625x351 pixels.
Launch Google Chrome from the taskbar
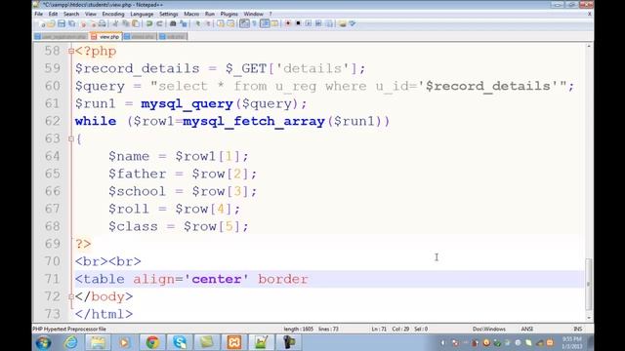[152, 342]
